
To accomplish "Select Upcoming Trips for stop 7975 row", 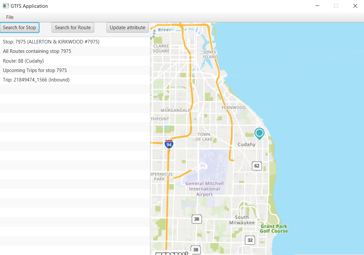I will click(x=35, y=70).
